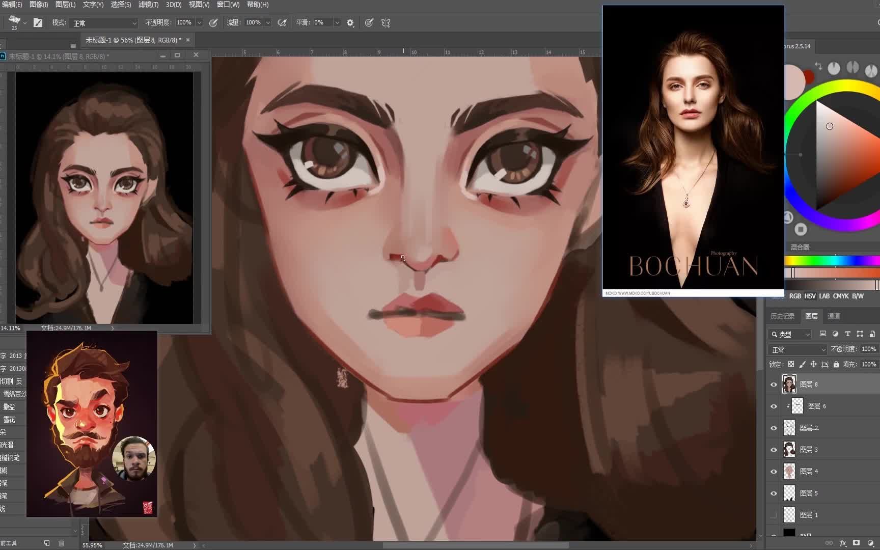
Task: Open the layer blend mode 正常 dropdown
Action: (798, 350)
